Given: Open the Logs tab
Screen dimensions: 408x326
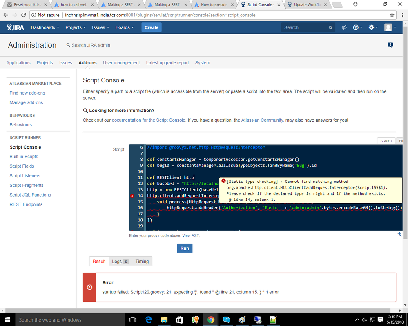Looking at the screenshot, I should (x=120, y=261).
